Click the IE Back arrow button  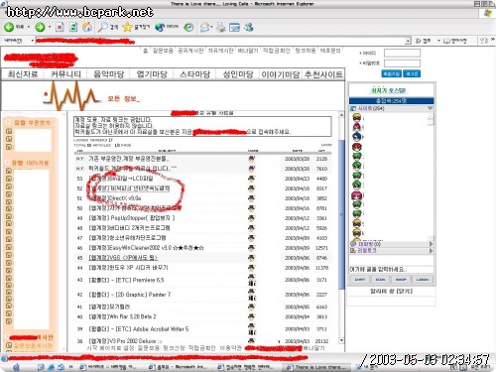(x=9, y=27)
